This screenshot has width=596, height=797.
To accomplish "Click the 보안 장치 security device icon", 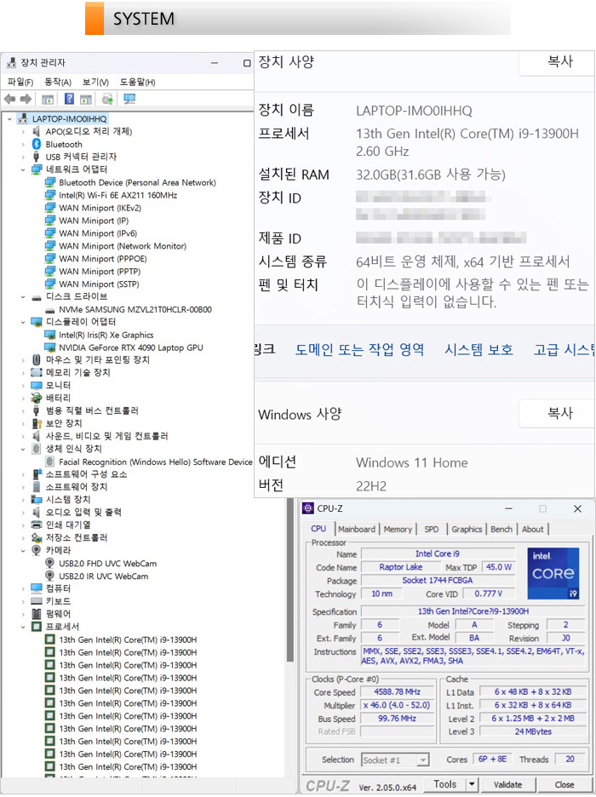I will [36, 423].
